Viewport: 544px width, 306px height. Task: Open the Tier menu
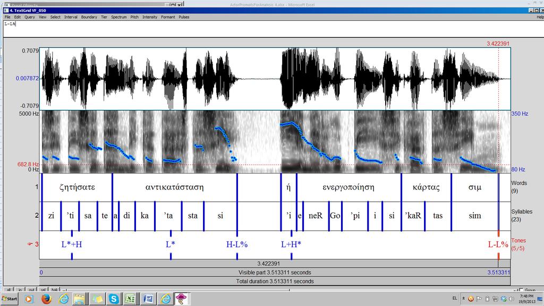click(104, 17)
